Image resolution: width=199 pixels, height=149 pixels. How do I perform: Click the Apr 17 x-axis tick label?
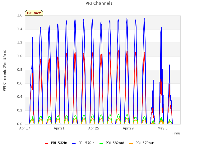click(25, 128)
